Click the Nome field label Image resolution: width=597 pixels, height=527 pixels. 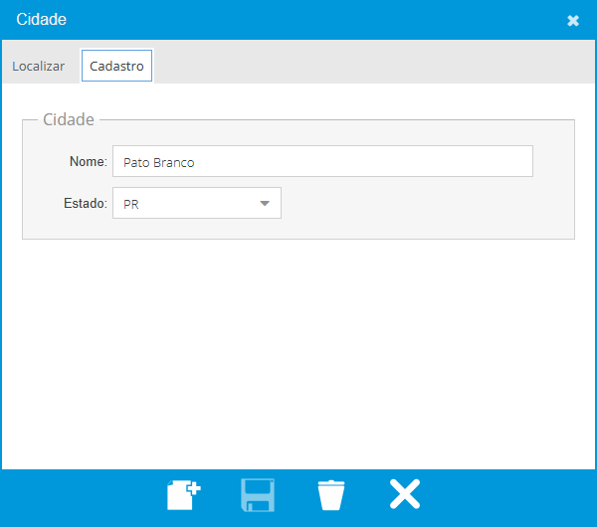(88, 162)
